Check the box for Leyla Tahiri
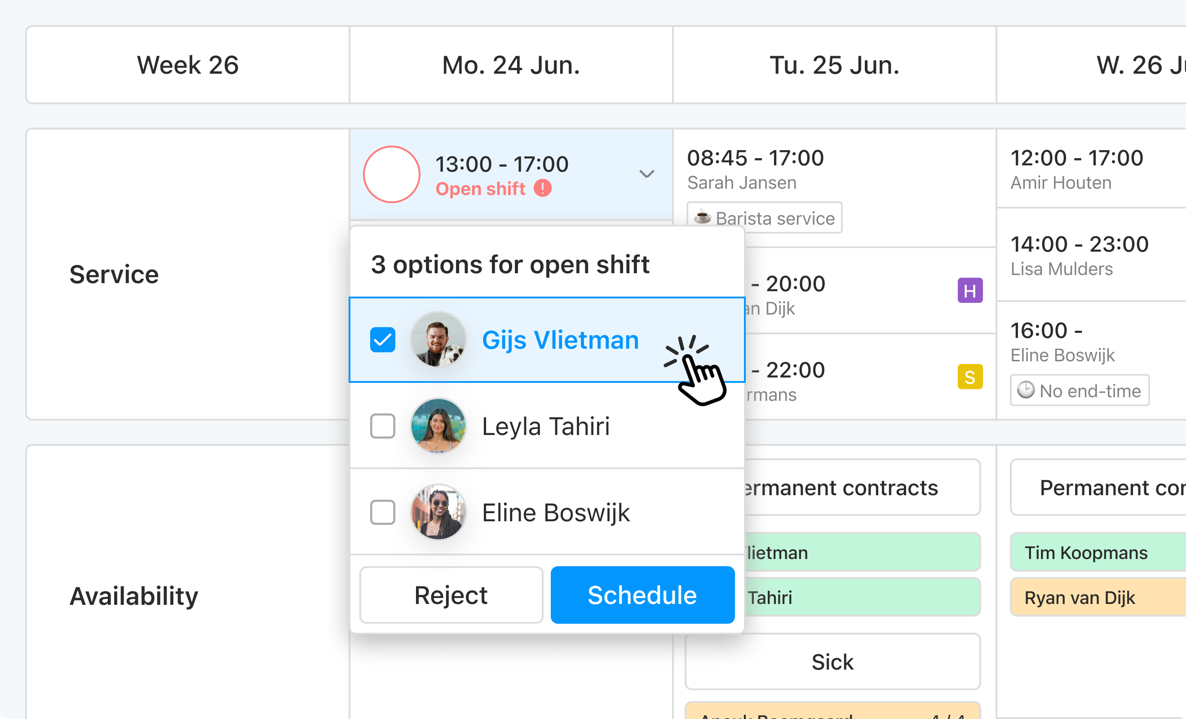1186x719 pixels. 383,426
